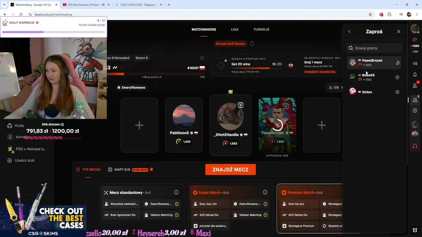Reload the faceit.com page

(21, 14)
